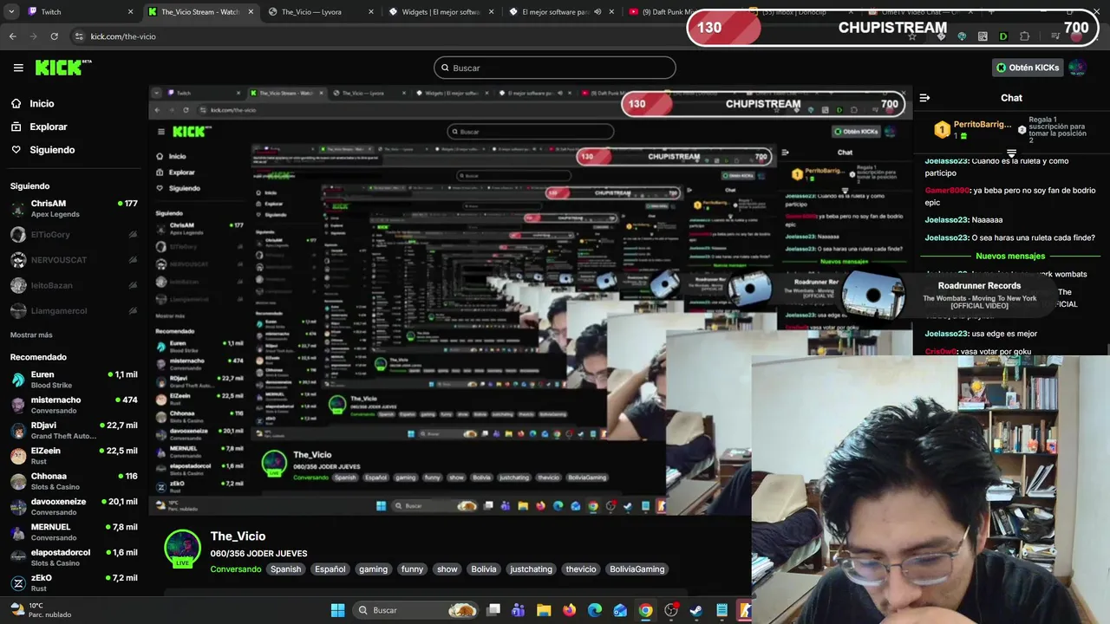
Task: Launch Microsoft Teams from the taskbar
Action: 519,610
